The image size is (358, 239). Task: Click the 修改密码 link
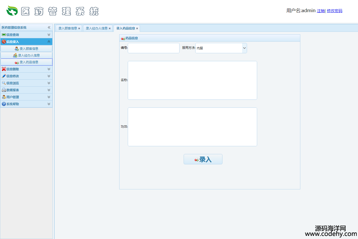pyautogui.click(x=334, y=11)
